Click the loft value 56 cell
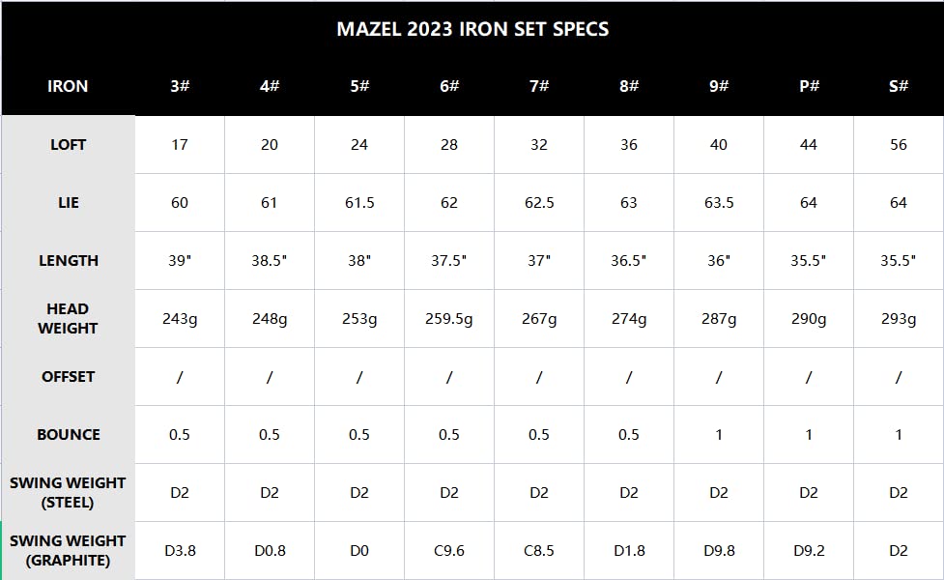Image resolution: width=944 pixels, height=580 pixels. (x=899, y=145)
